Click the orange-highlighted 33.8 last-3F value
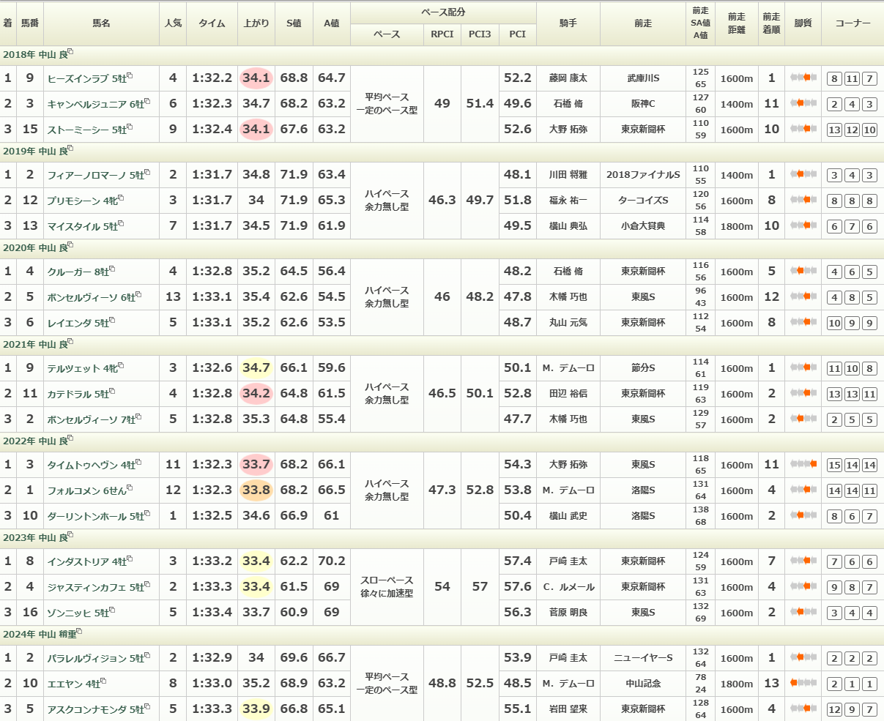This screenshot has width=884, height=721. (x=256, y=490)
